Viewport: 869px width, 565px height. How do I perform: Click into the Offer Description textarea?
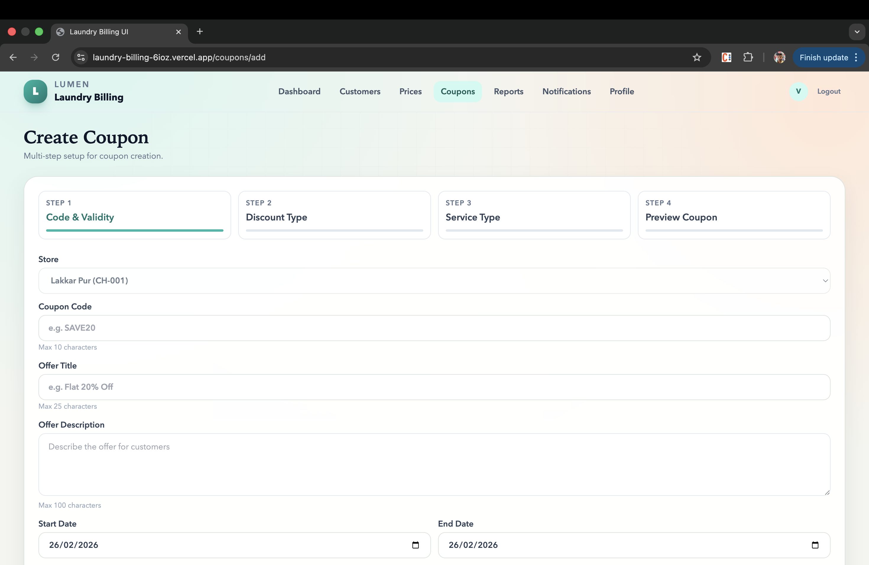(434, 464)
